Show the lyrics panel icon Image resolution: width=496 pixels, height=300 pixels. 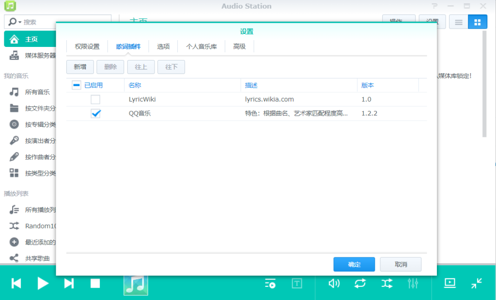(297, 283)
